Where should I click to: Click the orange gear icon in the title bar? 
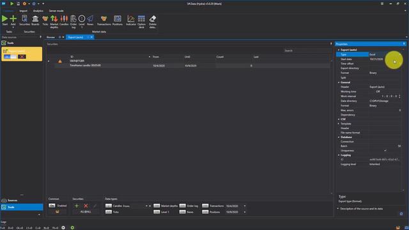[x=24, y=4]
